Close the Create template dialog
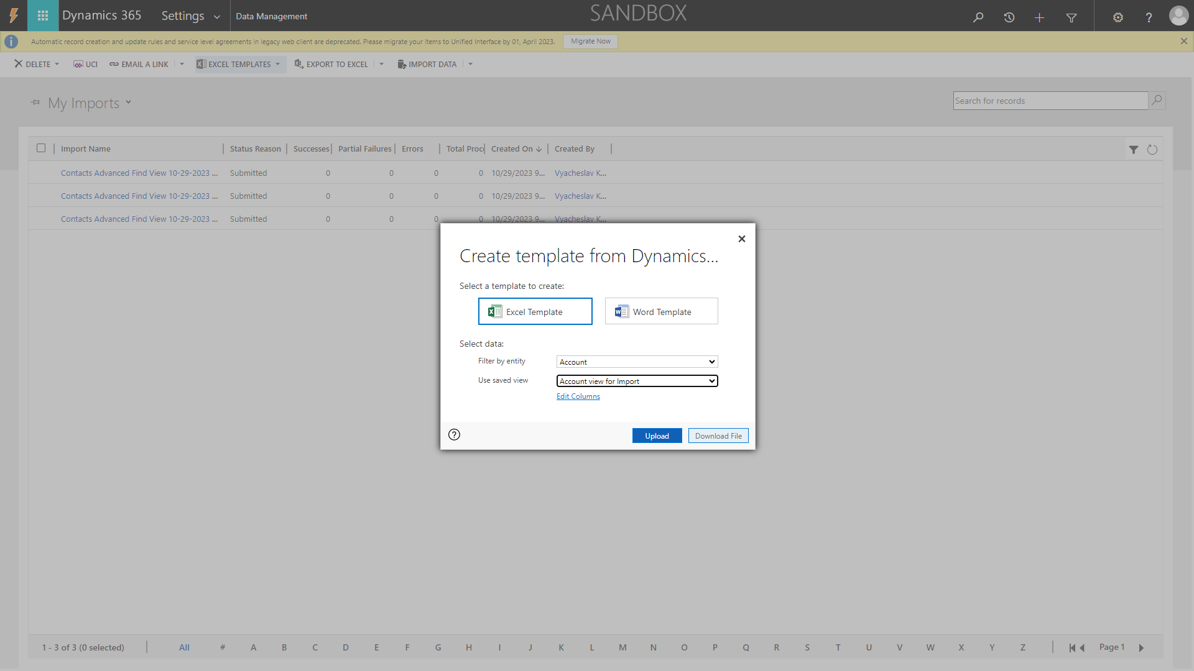 click(x=742, y=239)
